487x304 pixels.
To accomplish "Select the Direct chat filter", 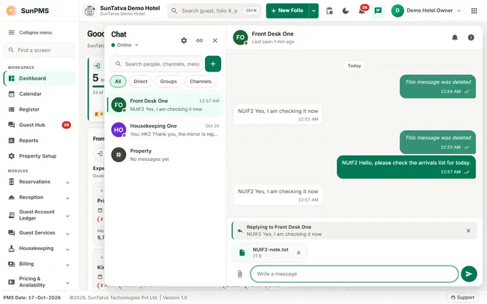I will click(x=141, y=82).
